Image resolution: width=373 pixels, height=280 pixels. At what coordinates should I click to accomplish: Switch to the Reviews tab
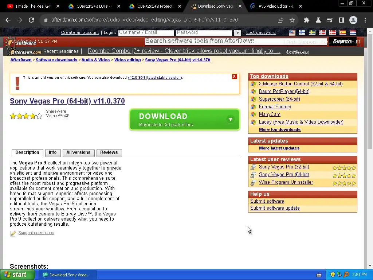(109, 153)
